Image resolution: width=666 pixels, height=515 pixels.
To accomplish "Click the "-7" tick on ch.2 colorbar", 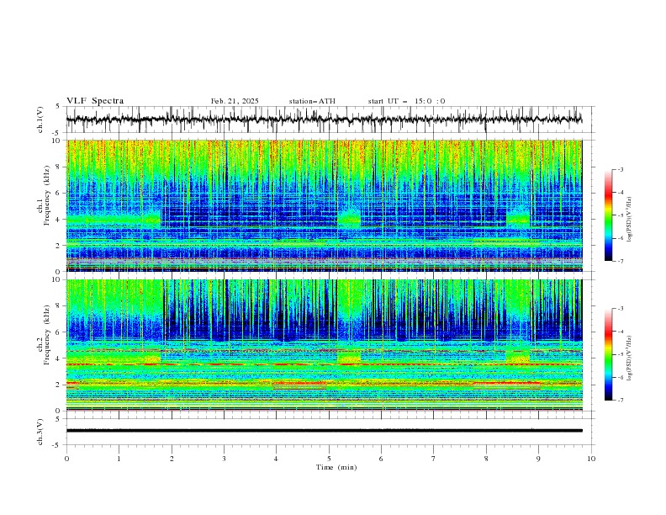I will (620, 401).
